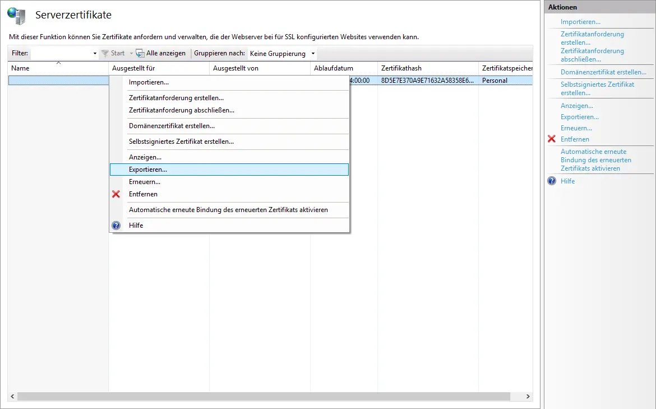Click Importieren... link in Aktionen pane
Viewport: 656px width, 409px height.
(580, 22)
